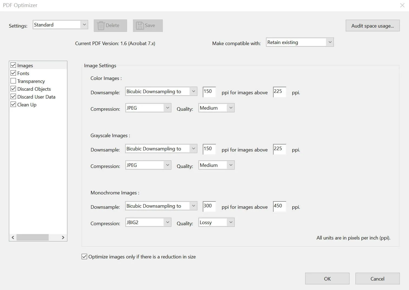The width and height of the screenshot is (409, 290).
Task: Click the Audit space usage button
Action: 373,26
